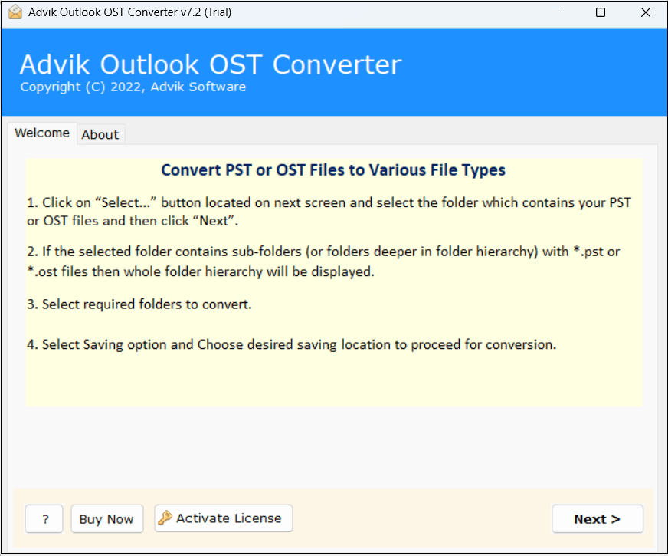Click step 4 text about Saving option
Viewport: 668px width, 556px height.
pos(292,344)
